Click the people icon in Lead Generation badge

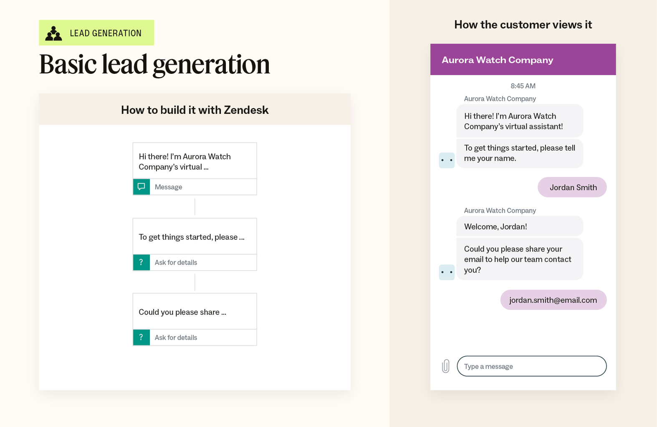pyautogui.click(x=53, y=33)
